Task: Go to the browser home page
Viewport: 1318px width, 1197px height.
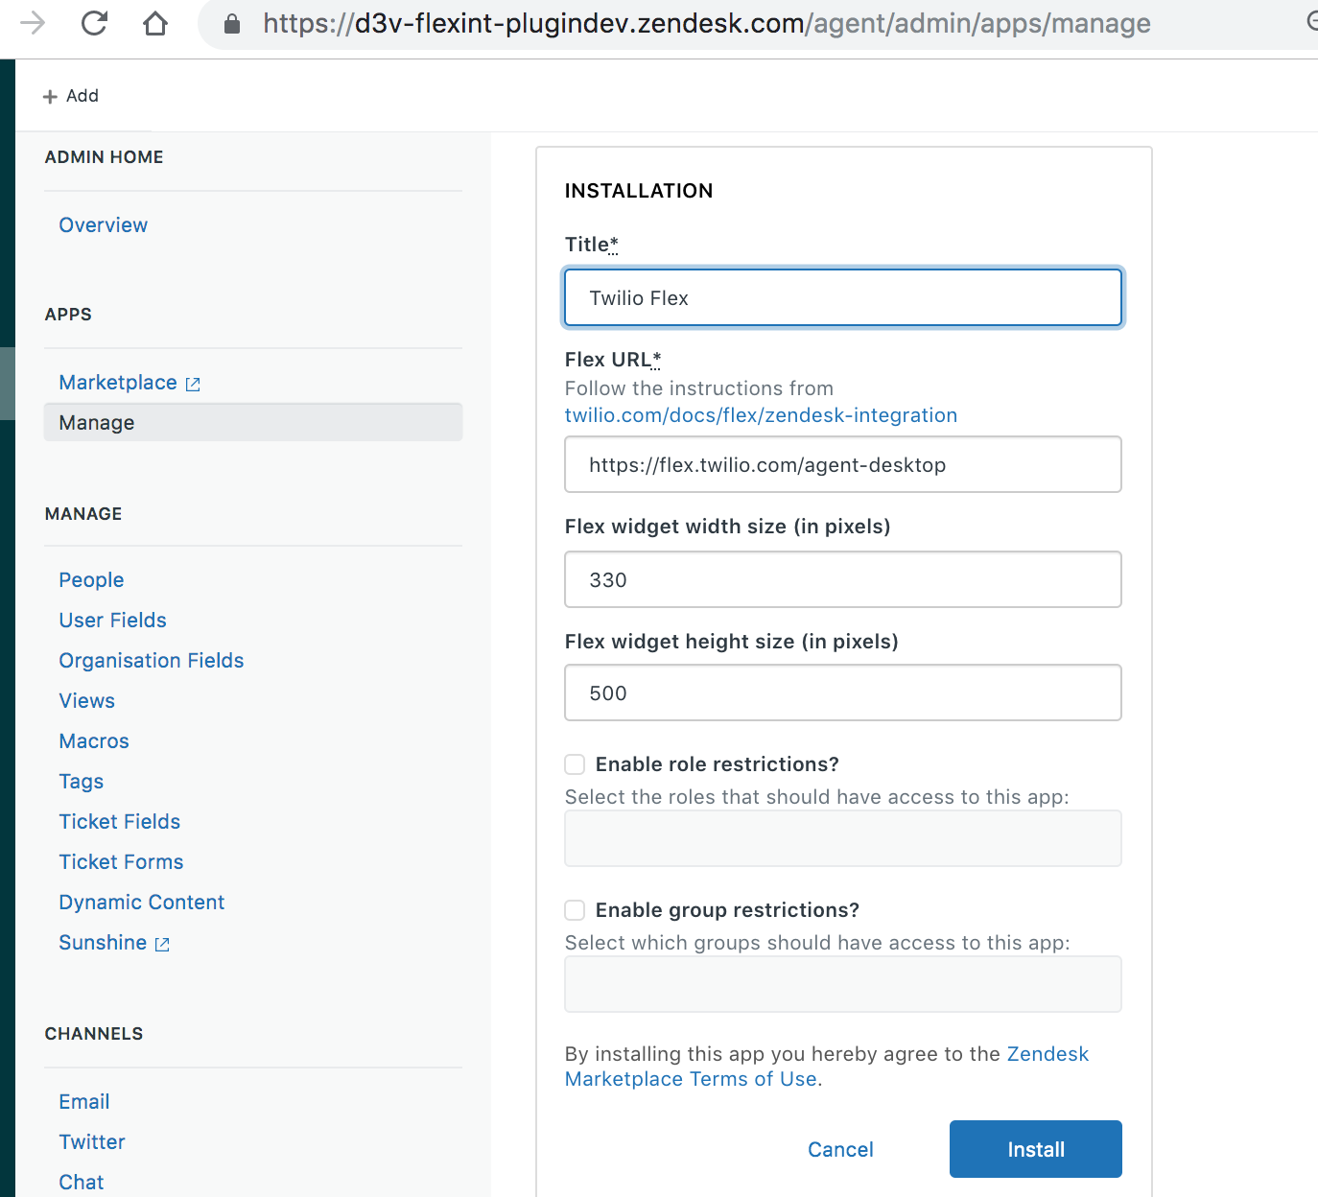Action: [155, 23]
